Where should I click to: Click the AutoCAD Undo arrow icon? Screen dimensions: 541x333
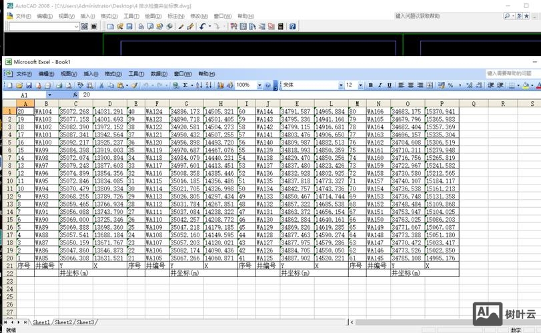[x=202, y=27]
